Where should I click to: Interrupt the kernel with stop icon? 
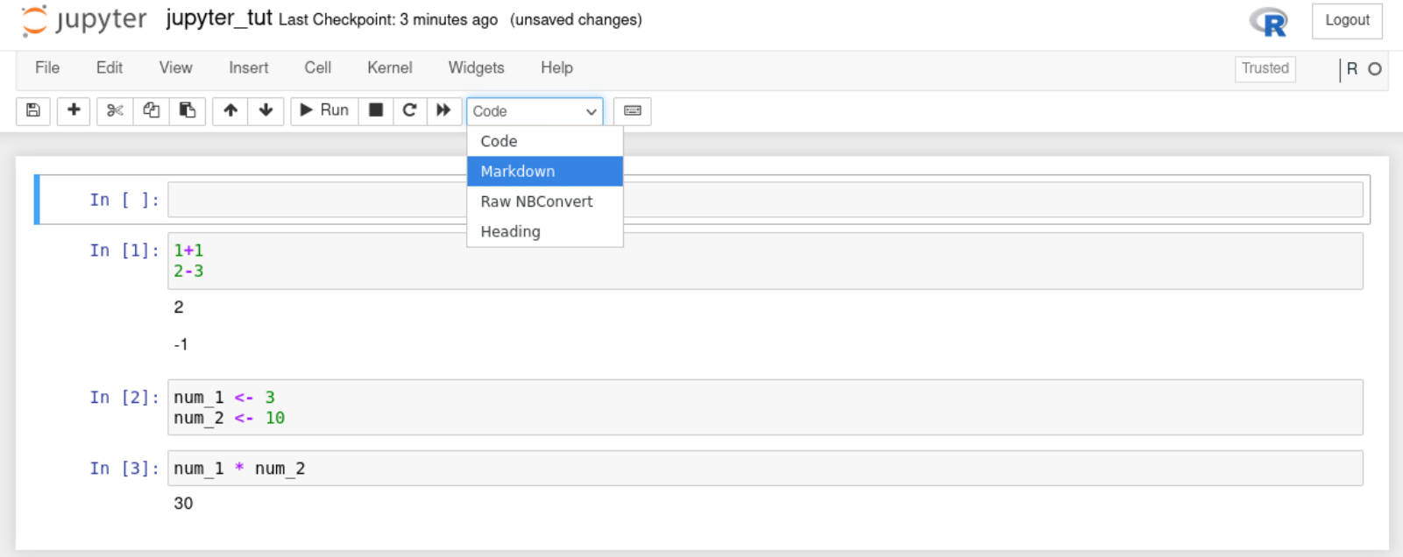[376, 110]
